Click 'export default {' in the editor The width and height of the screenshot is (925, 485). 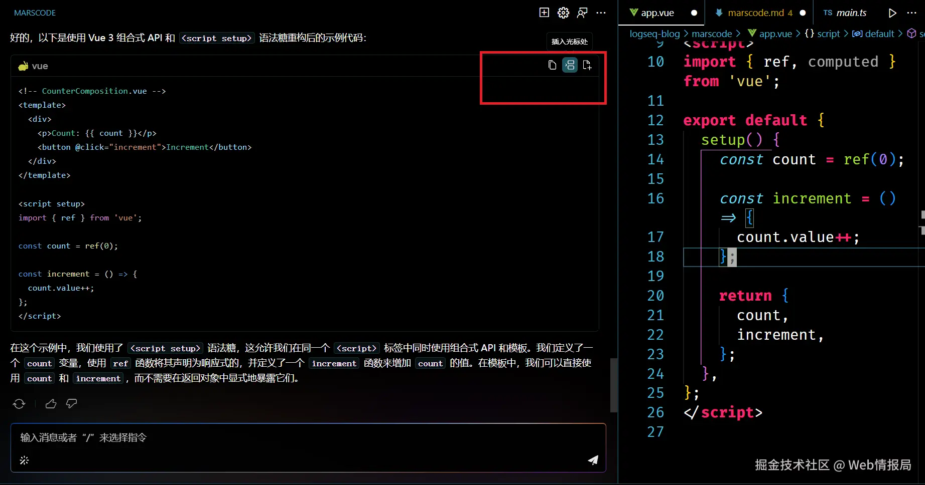pyautogui.click(x=754, y=120)
